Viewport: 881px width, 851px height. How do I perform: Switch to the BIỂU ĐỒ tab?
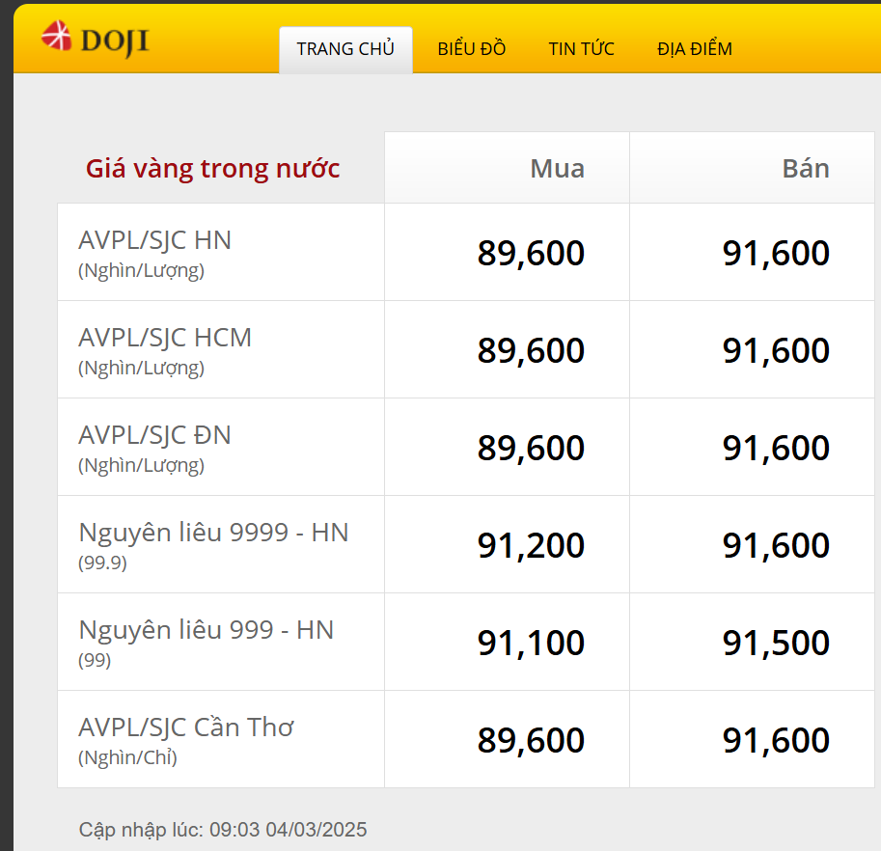click(x=471, y=48)
